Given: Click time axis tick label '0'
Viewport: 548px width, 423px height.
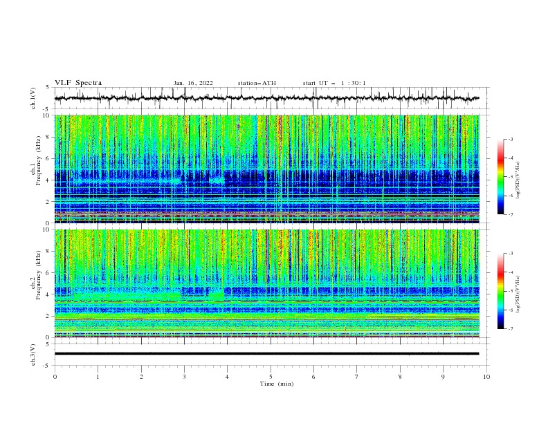Looking at the screenshot, I should pyautogui.click(x=55, y=377).
